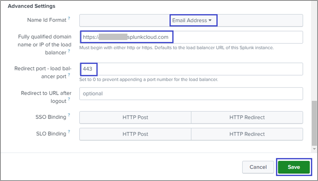Click the SLO Binding label text

point(50,134)
